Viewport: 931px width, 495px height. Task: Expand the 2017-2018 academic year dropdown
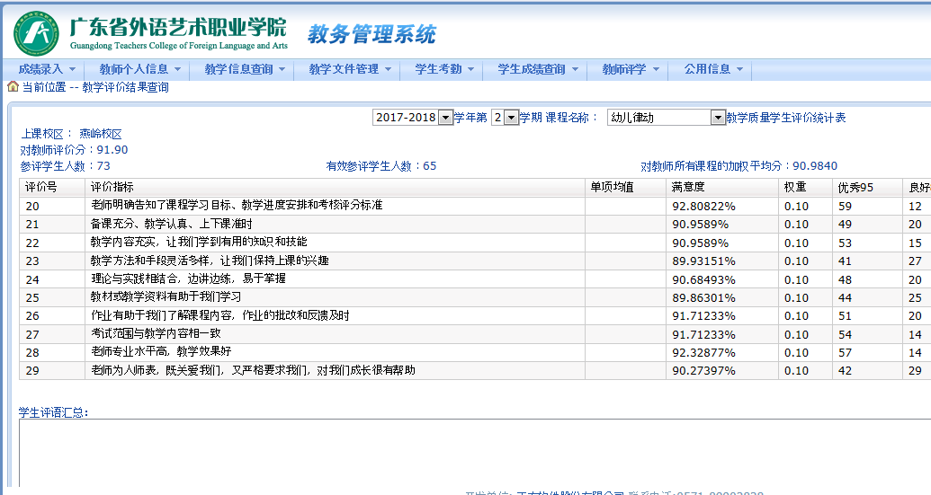(x=445, y=118)
